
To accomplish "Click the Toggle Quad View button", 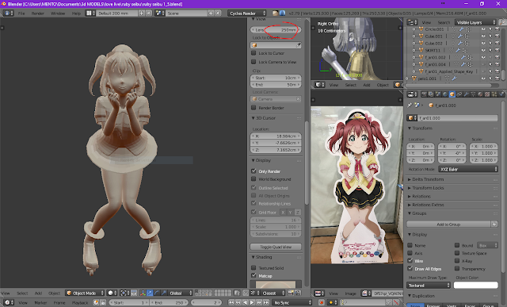I will [x=276, y=247].
